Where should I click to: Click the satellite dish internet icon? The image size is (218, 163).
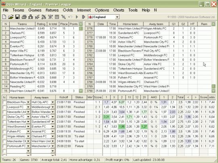coord(44,17)
